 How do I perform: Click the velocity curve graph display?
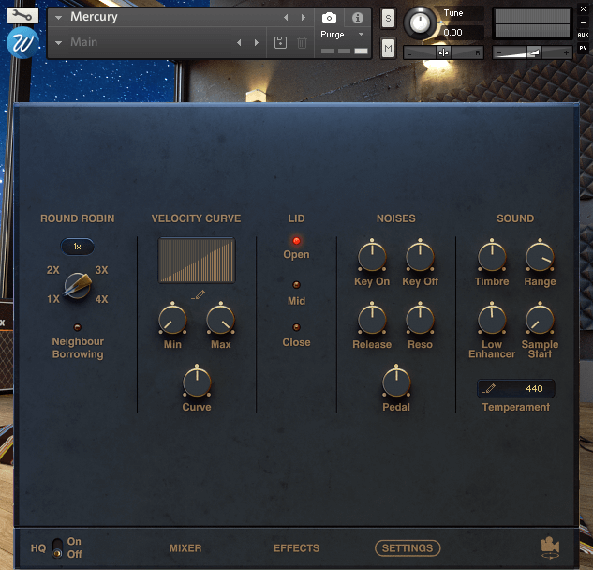click(x=197, y=261)
